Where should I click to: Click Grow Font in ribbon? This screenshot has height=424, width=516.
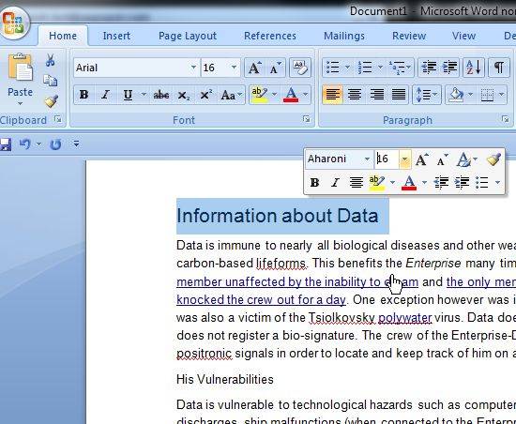[x=254, y=68]
